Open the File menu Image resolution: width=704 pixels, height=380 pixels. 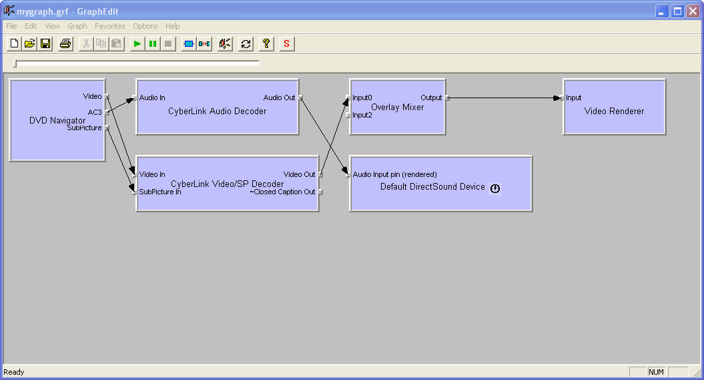point(11,26)
